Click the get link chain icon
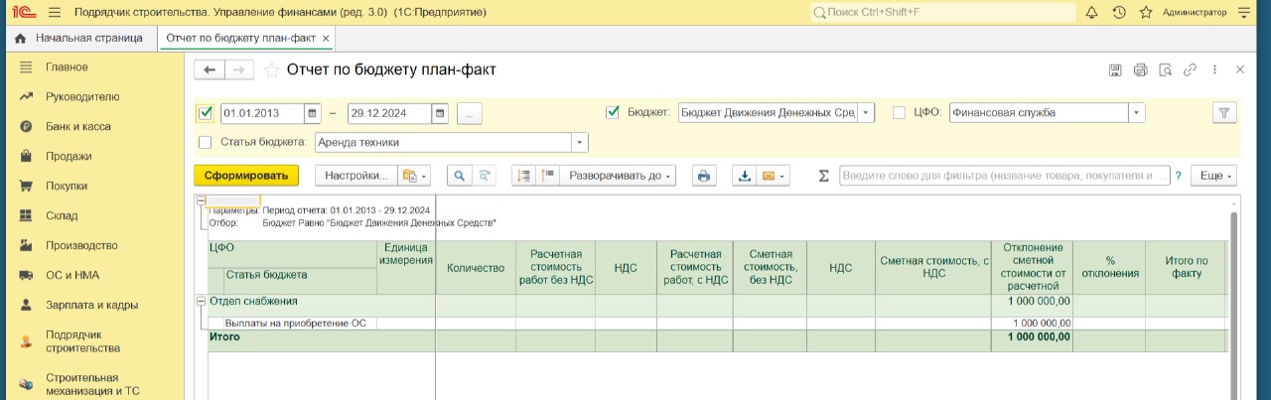Image resolution: width=1271 pixels, height=400 pixels. click(x=1190, y=70)
